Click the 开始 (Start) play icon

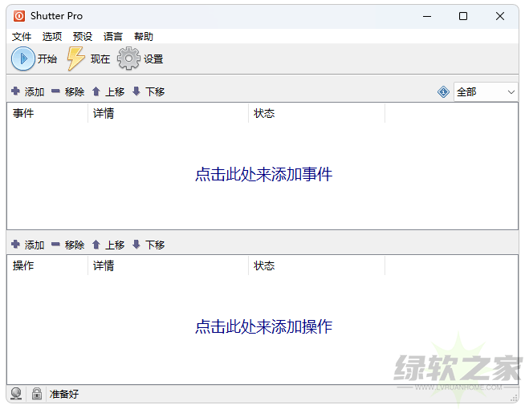(23, 59)
